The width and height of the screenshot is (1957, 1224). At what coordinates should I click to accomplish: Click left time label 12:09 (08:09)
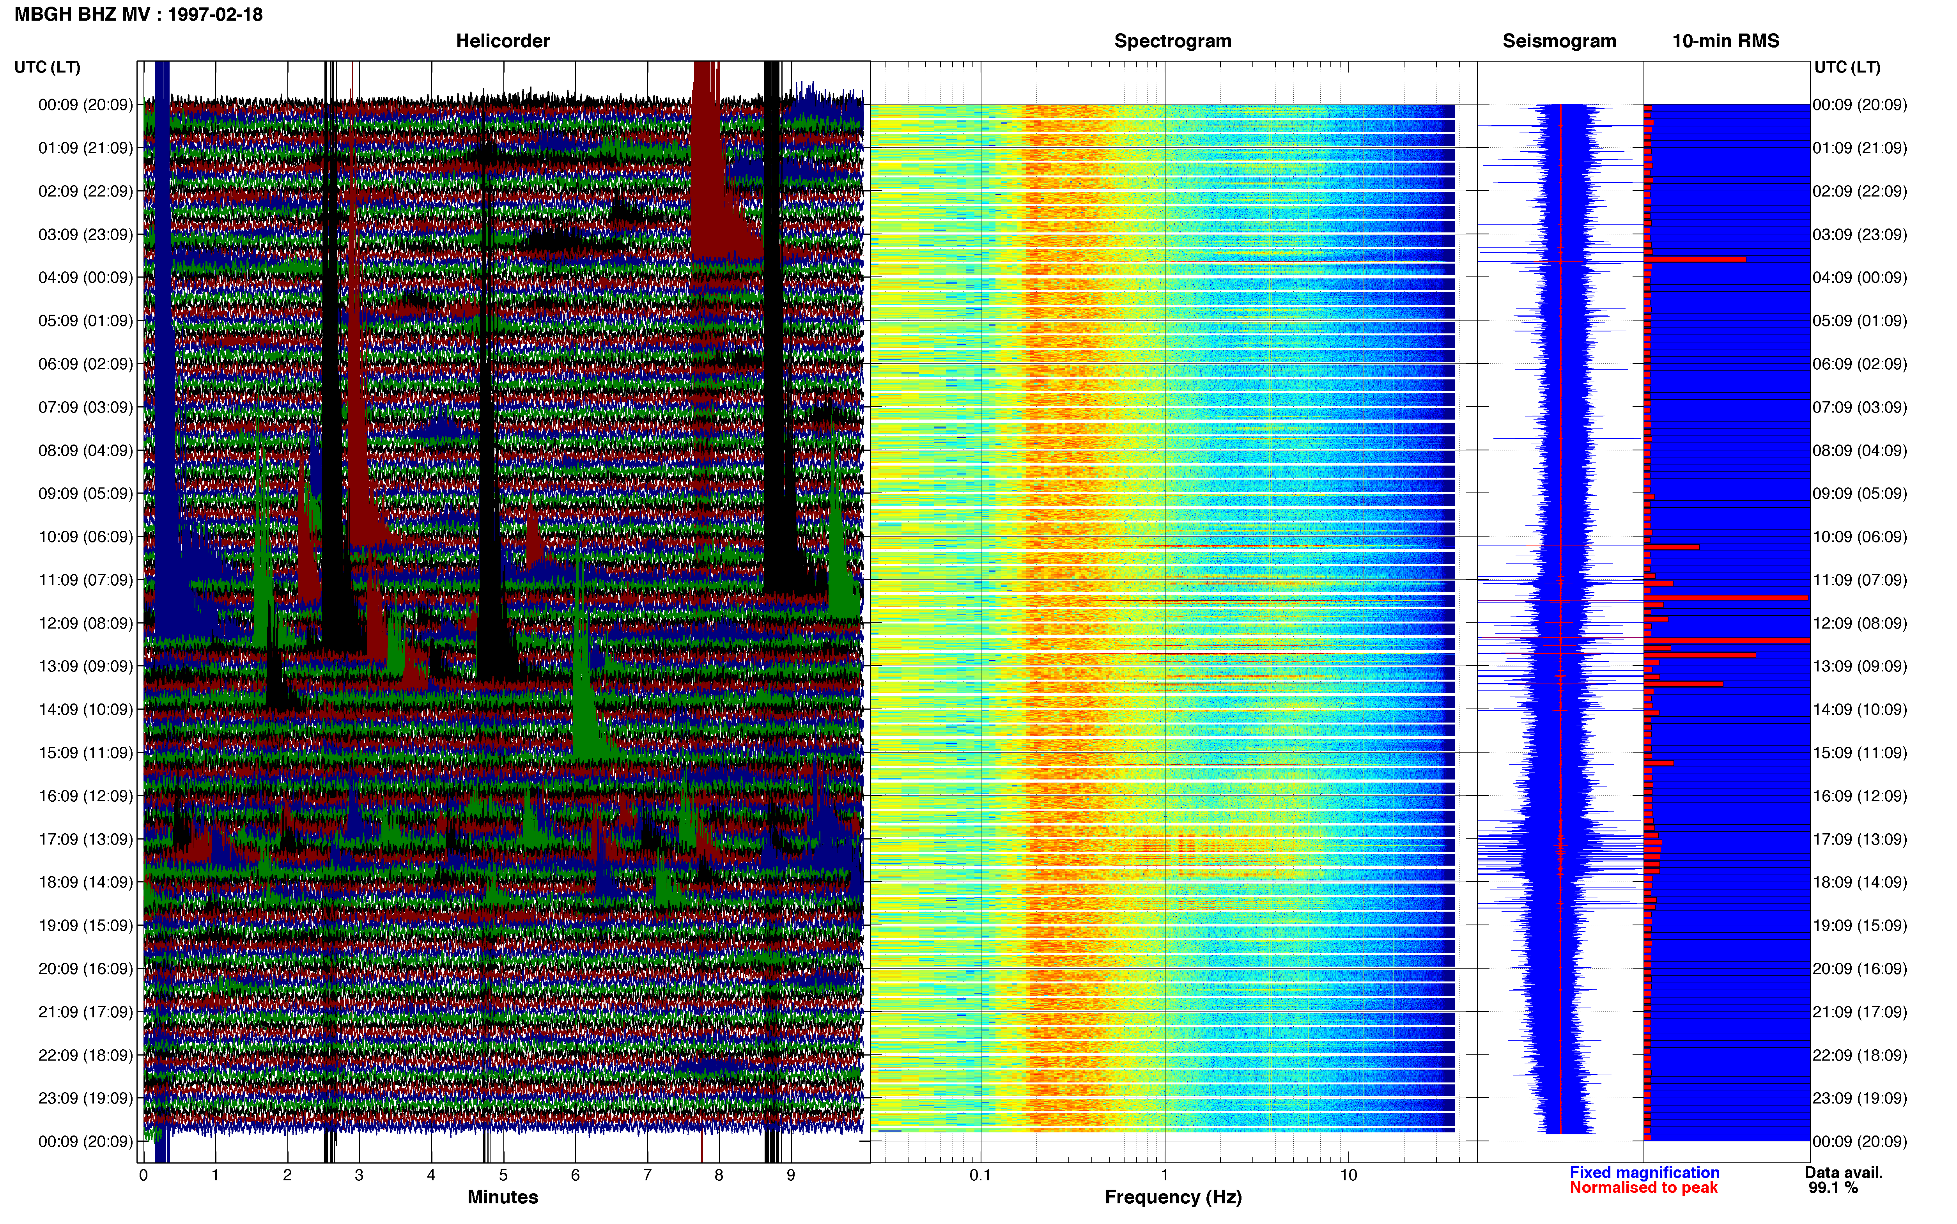tap(86, 624)
